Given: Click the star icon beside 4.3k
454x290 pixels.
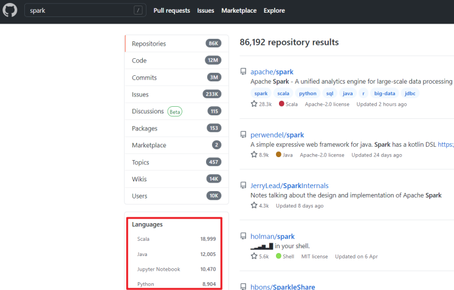Looking at the screenshot, I should 254,205.
